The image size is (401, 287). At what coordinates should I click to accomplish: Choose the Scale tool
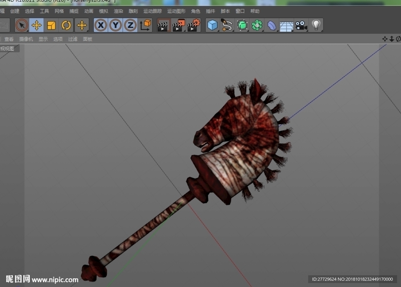[51, 25]
